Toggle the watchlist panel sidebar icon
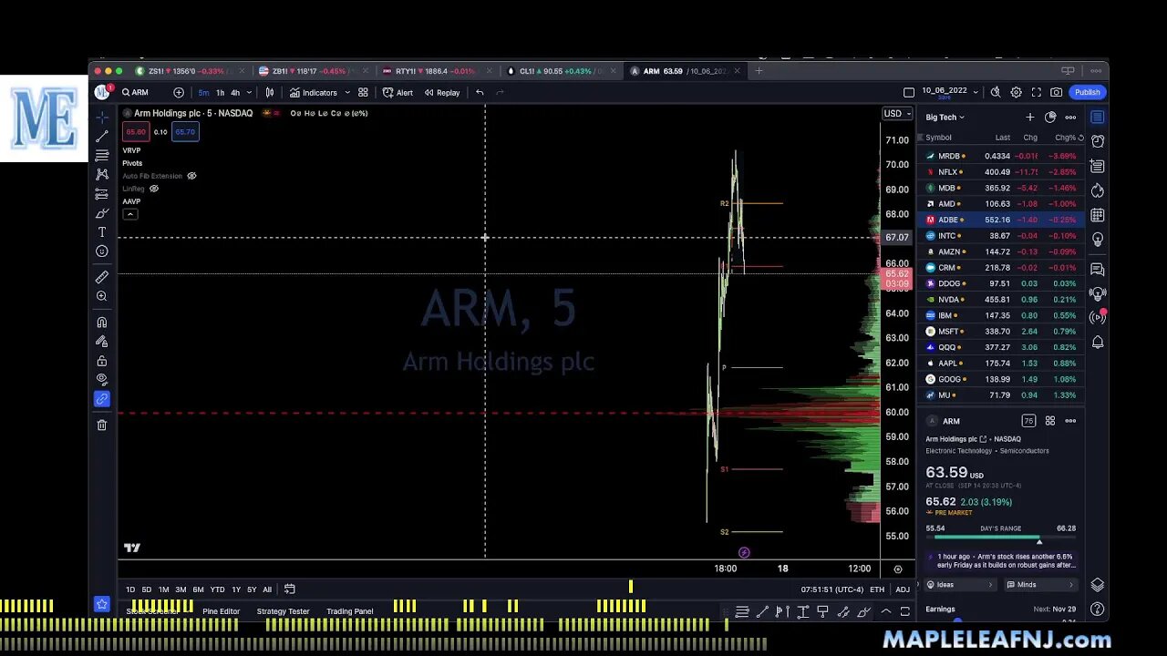Viewport: 1167px width, 656px height. point(1098,117)
